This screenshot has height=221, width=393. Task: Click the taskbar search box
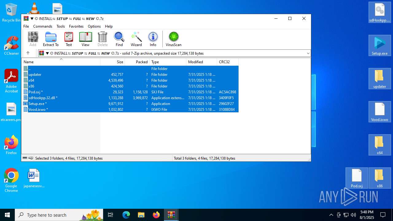[59, 215]
